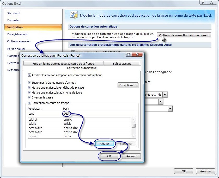Click the 'Remplacer' text field containing cest
Viewport: 219px width, 178px height.
coord(45,114)
